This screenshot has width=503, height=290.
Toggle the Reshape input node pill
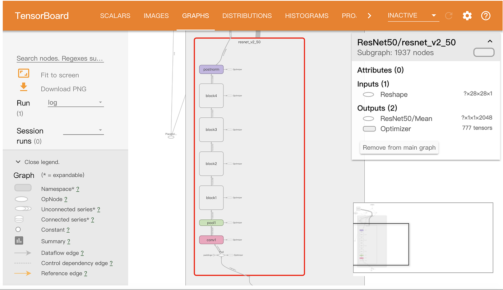tap(368, 94)
